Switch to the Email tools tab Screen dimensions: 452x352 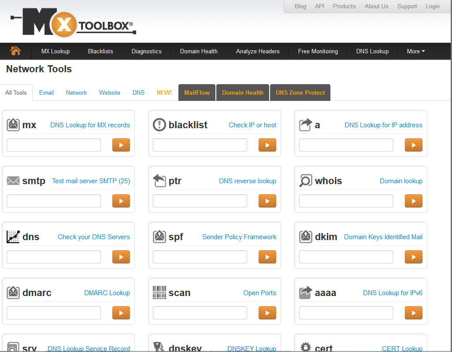[46, 93]
